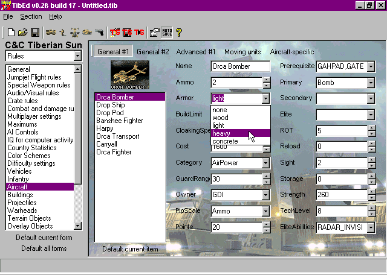The height and width of the screenshot is (275, 387).
Task: Open the Owner dropdown
Action: click(x=265, y=195)
